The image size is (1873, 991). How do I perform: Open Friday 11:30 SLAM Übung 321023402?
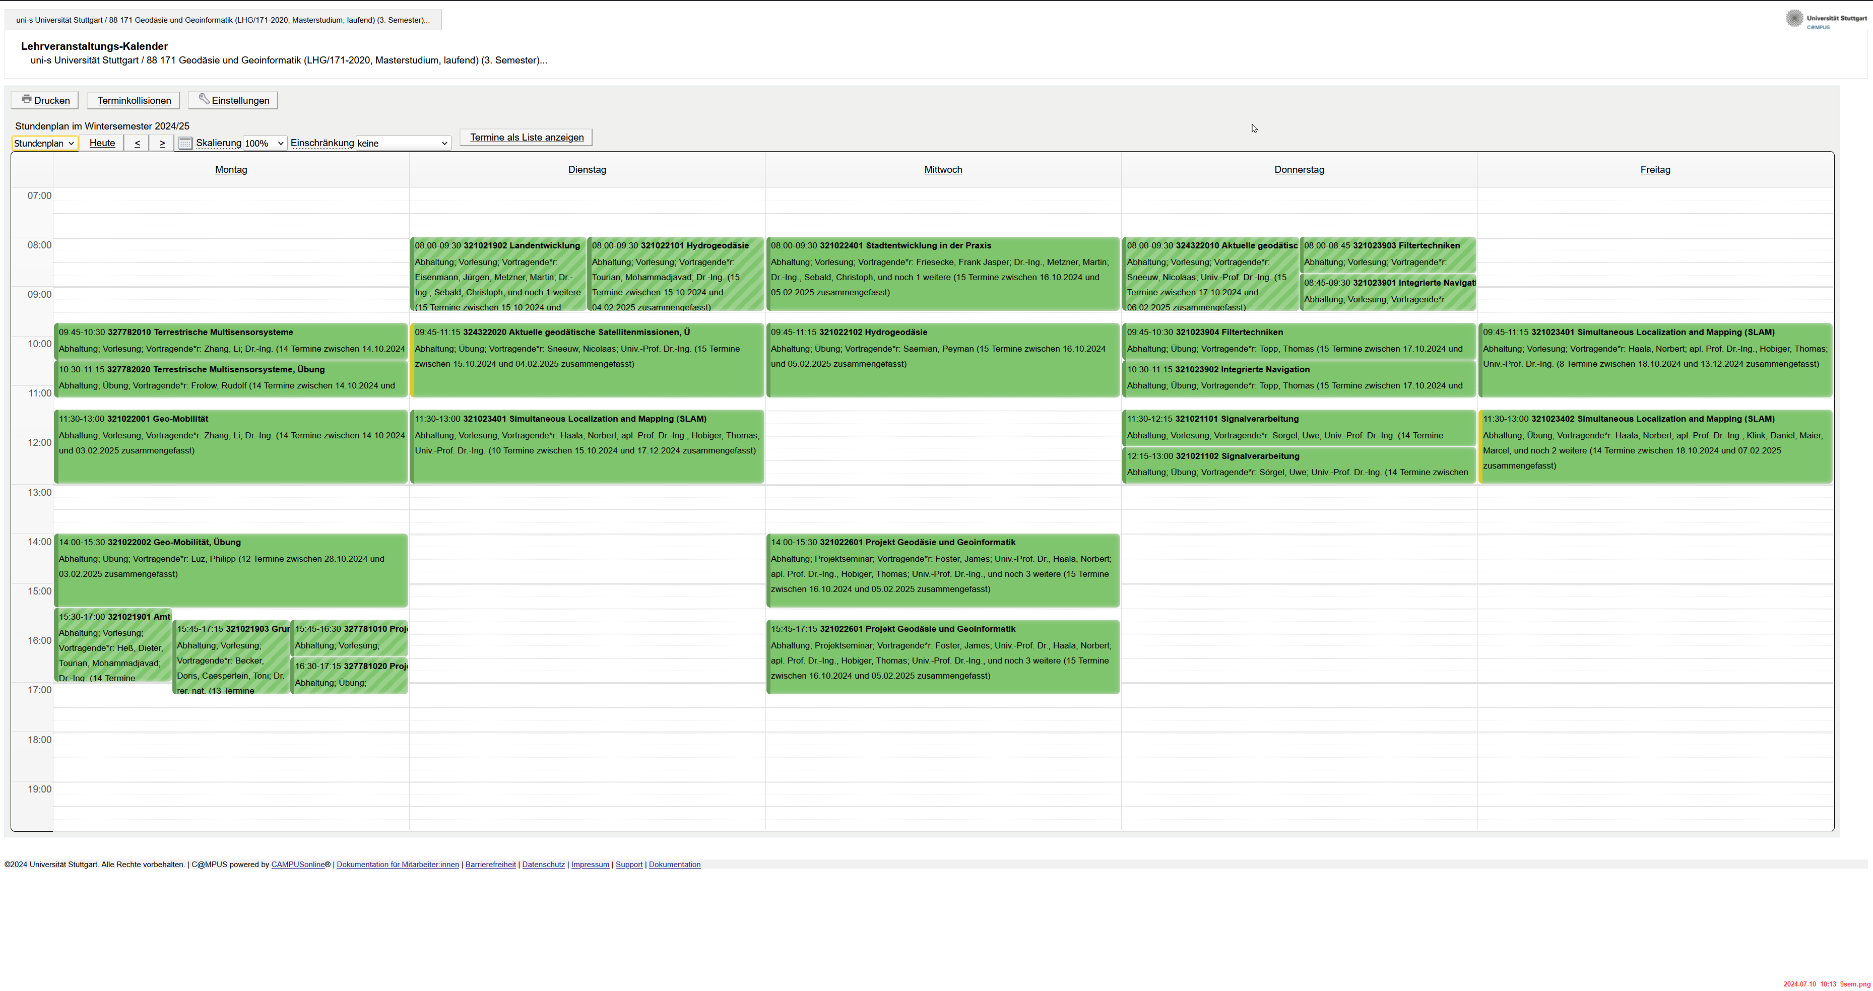click(1656, 446)
